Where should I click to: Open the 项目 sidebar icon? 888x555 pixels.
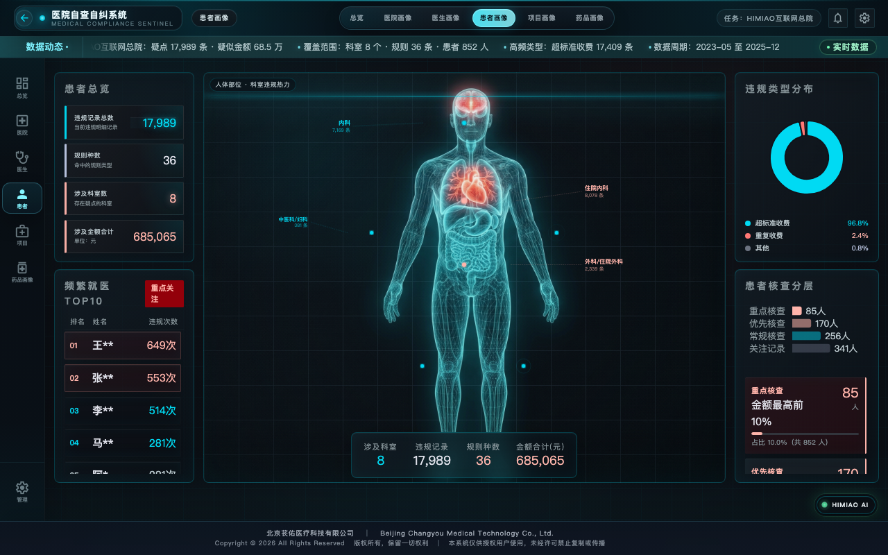22,235
